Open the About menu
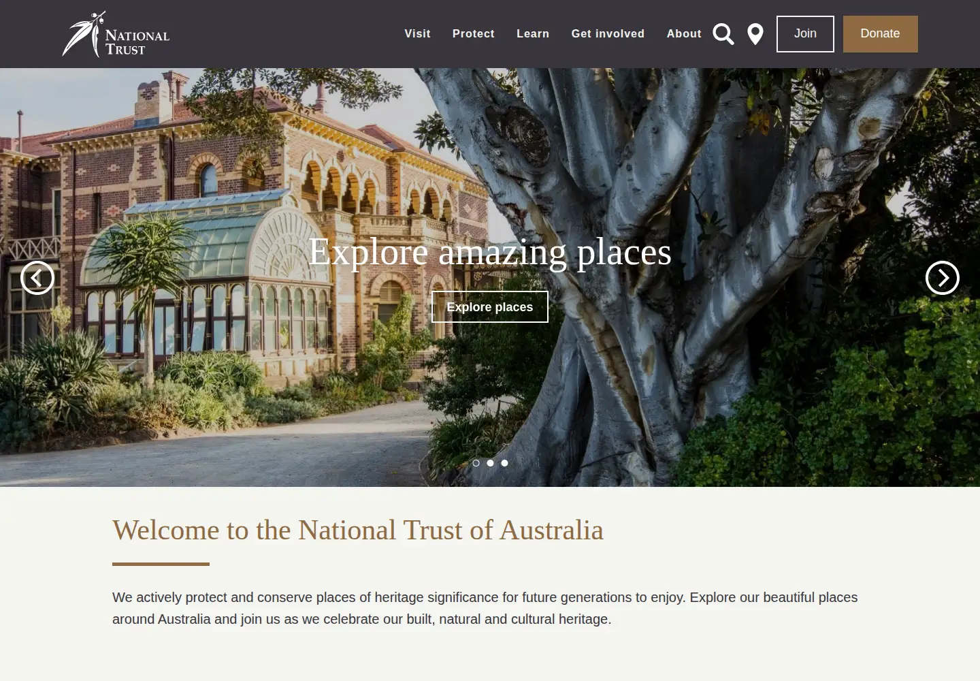 (x=684, y=34)
